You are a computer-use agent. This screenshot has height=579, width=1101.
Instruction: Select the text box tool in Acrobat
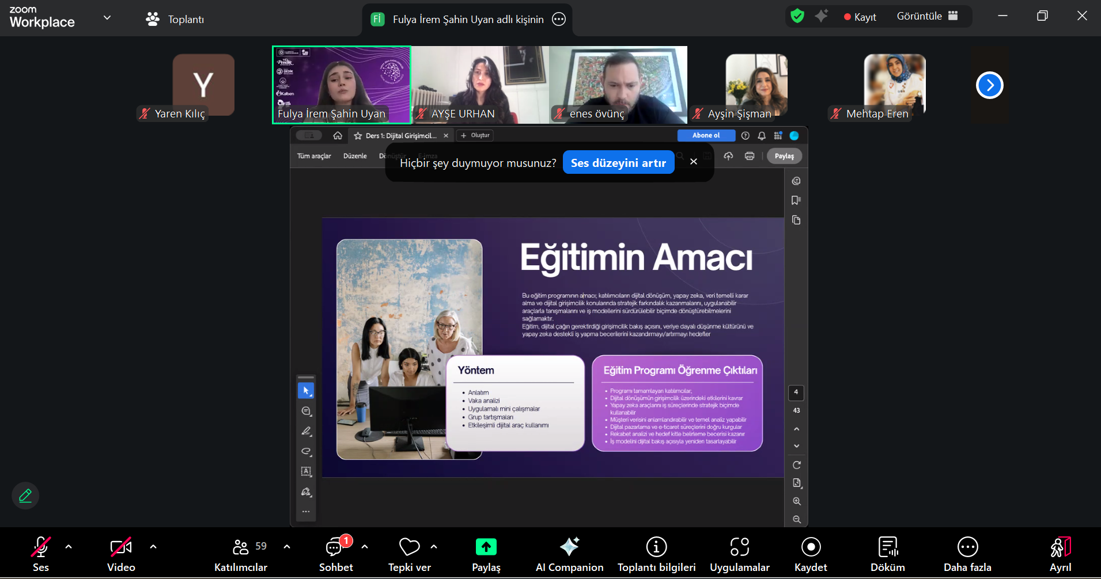tap(306, 471)
